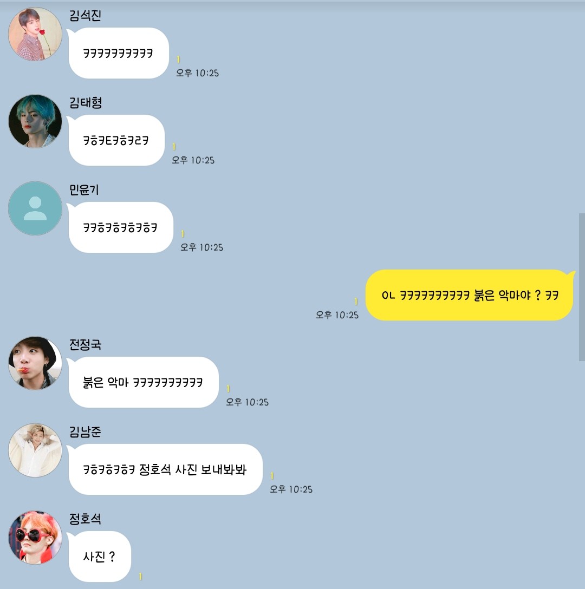This screenshot has width=585, height=589.
Task: Click the sender name 전정국
Action: coord(86,344)
